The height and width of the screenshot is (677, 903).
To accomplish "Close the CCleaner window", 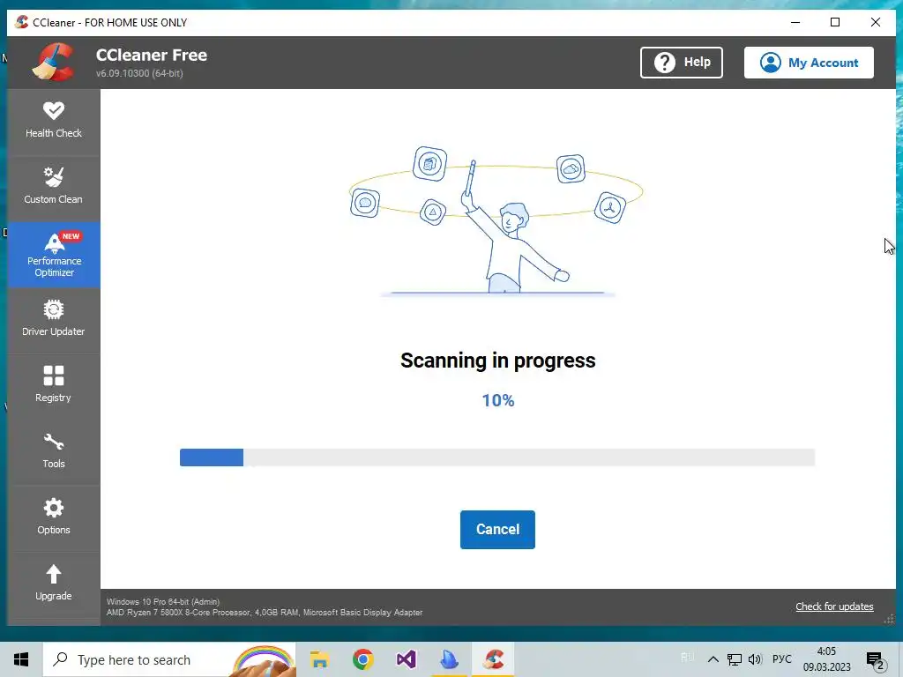I will pos(876,22).
